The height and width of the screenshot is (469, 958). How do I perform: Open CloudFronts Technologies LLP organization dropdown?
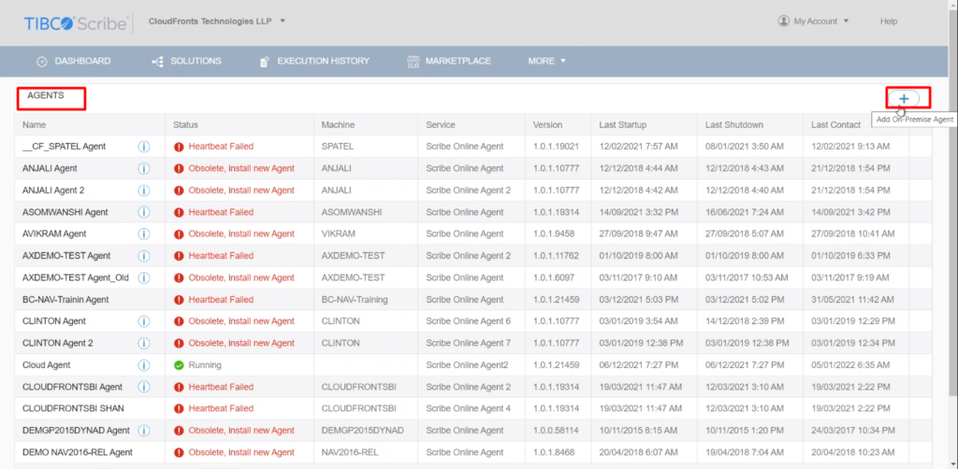(x=217, y=21)
